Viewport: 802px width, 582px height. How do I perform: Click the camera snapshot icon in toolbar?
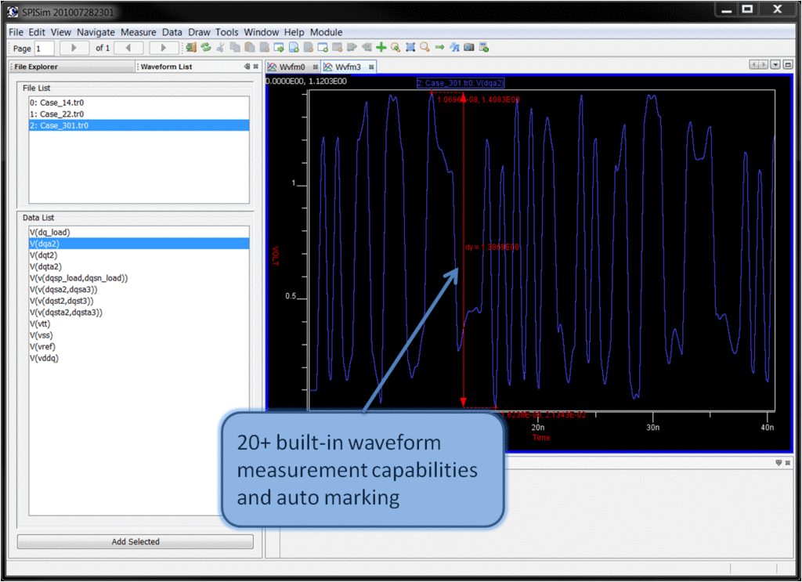468,48
